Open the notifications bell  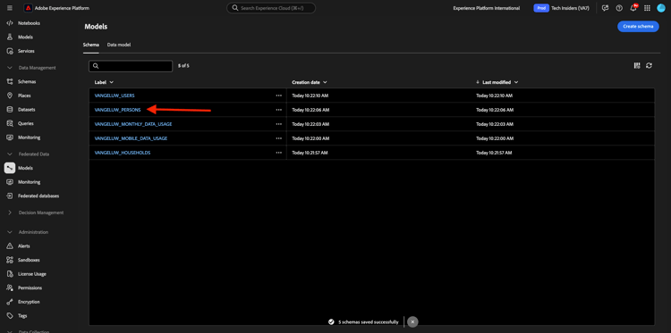[x=633, y=8]
